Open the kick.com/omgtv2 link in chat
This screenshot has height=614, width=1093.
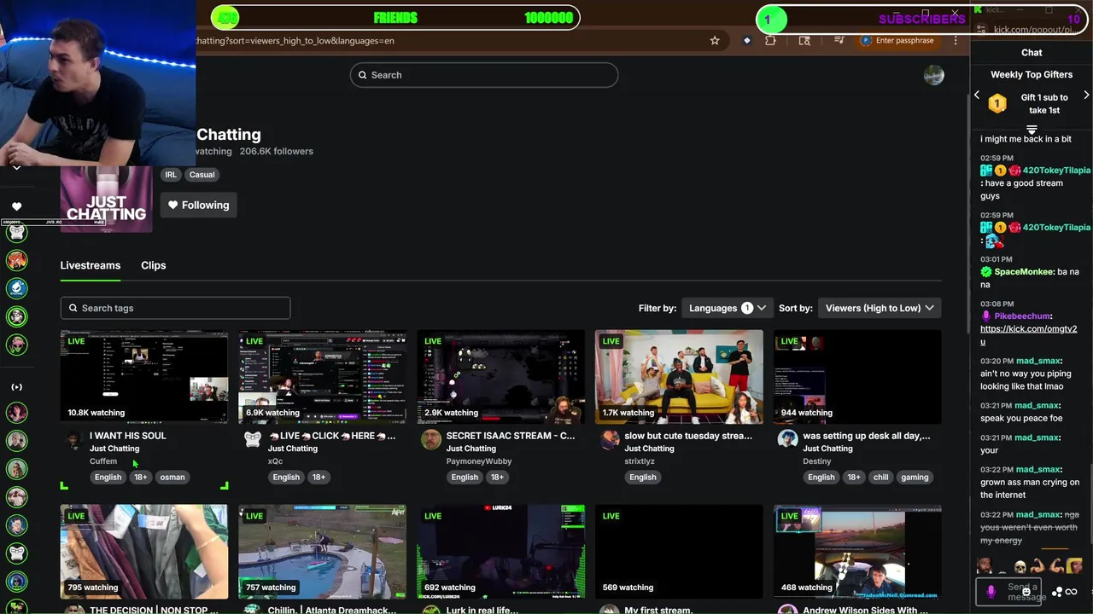click(1028, 335)
